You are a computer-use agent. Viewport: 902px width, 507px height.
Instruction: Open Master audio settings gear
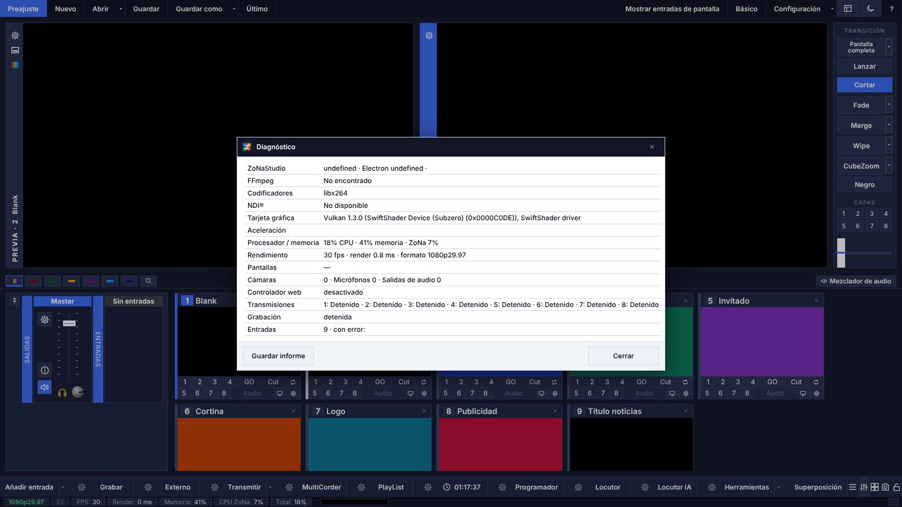45,320
